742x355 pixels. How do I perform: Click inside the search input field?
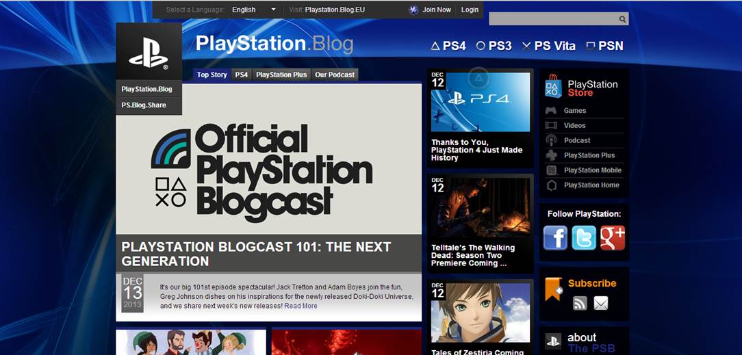click(x=554, y=19)
